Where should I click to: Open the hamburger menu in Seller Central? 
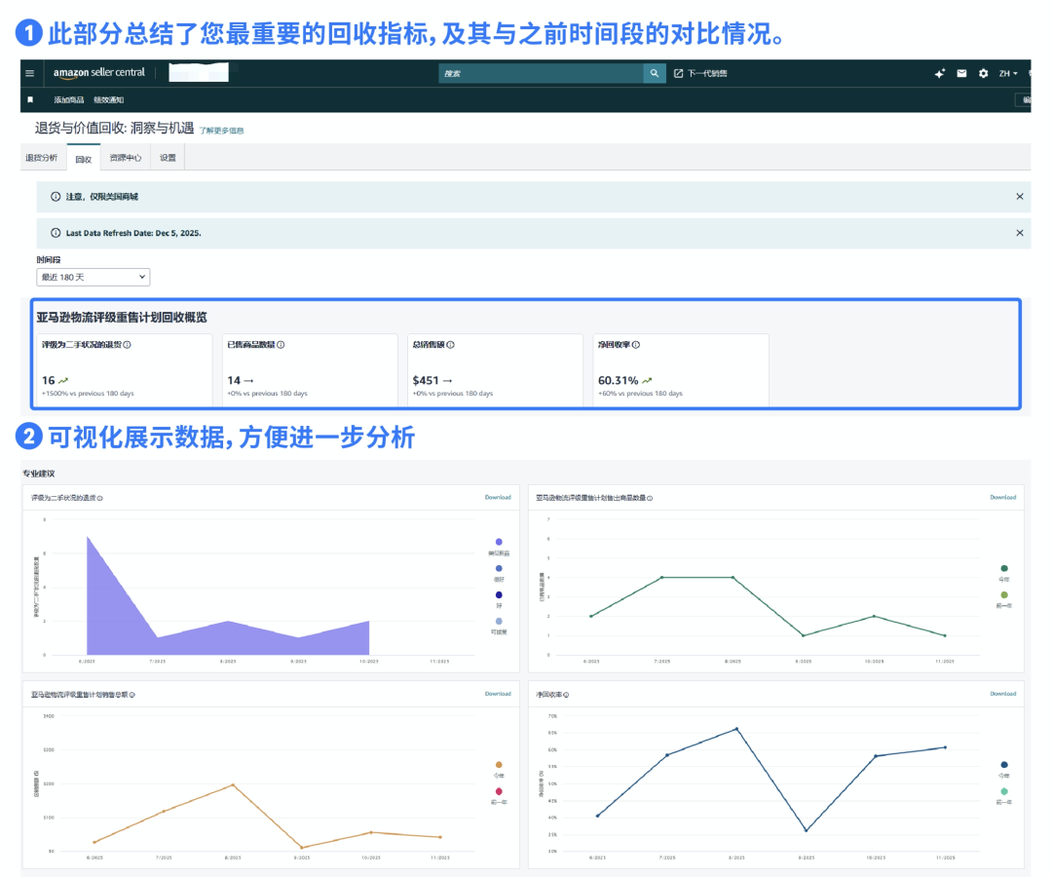click(x=29, y=73)
